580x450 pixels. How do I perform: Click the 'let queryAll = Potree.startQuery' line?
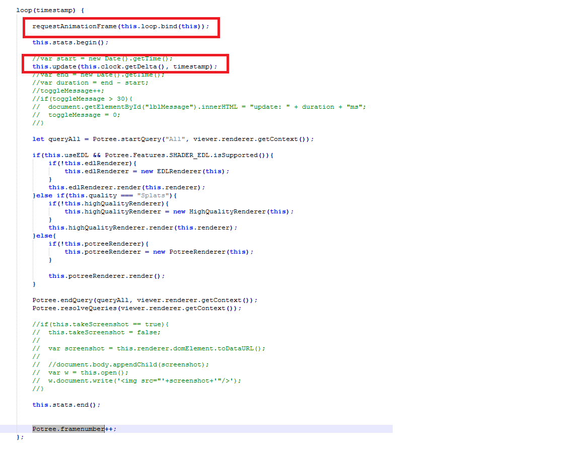[x=173, y=139]
